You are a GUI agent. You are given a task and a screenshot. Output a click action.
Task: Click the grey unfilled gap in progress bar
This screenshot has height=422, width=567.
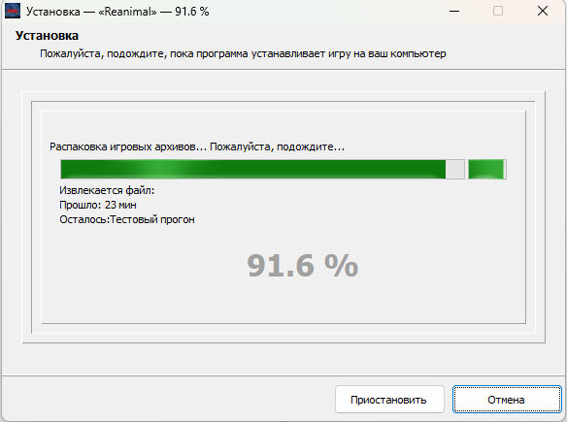tap(455, 169)
